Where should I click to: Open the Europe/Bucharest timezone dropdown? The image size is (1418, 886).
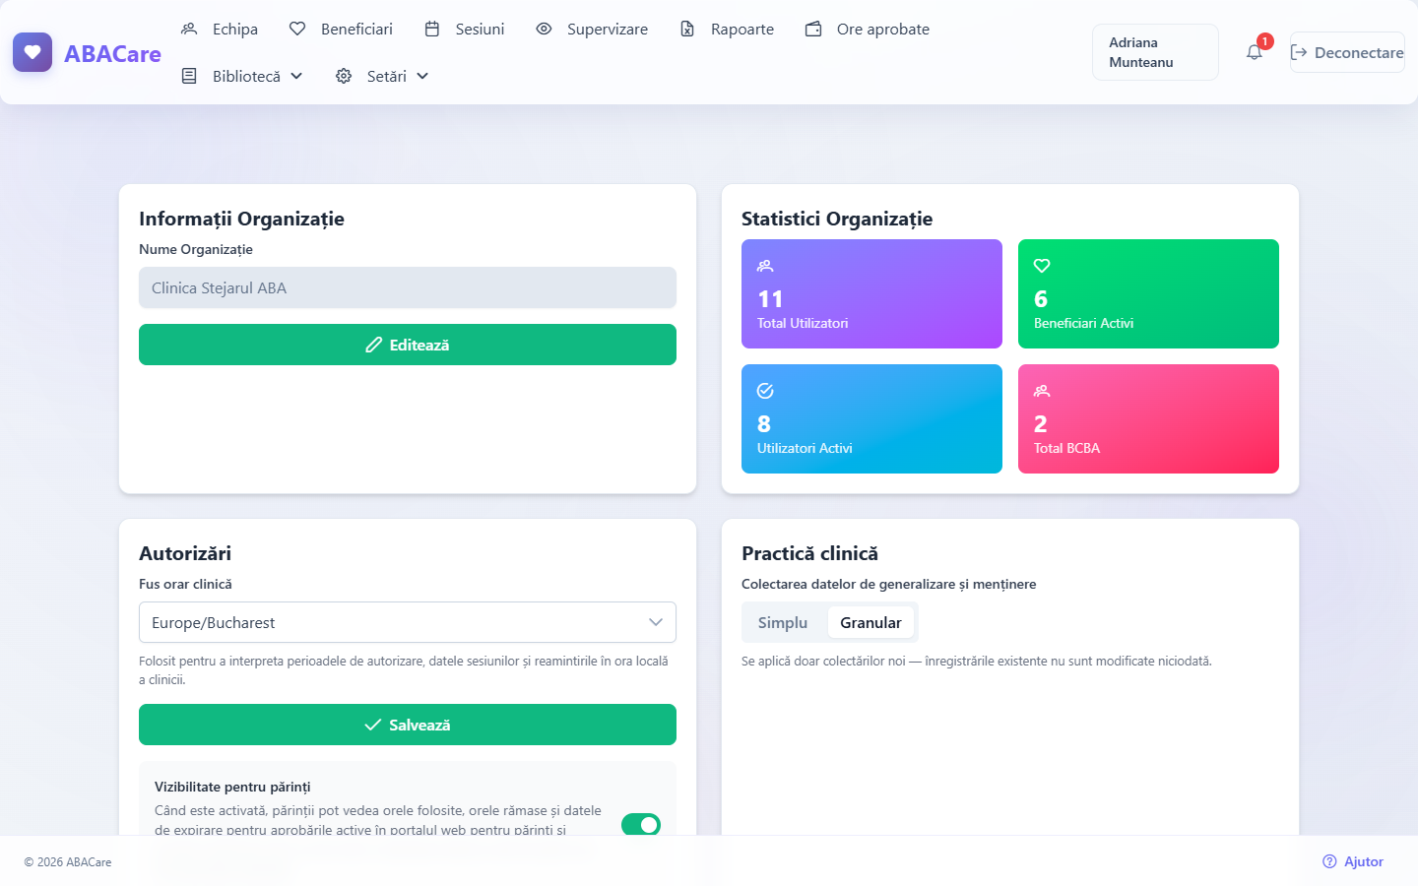pos(408,622)
